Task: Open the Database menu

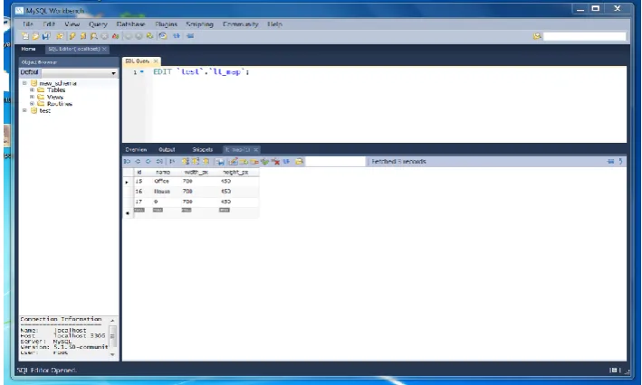Action: click(x=130, y=24)
